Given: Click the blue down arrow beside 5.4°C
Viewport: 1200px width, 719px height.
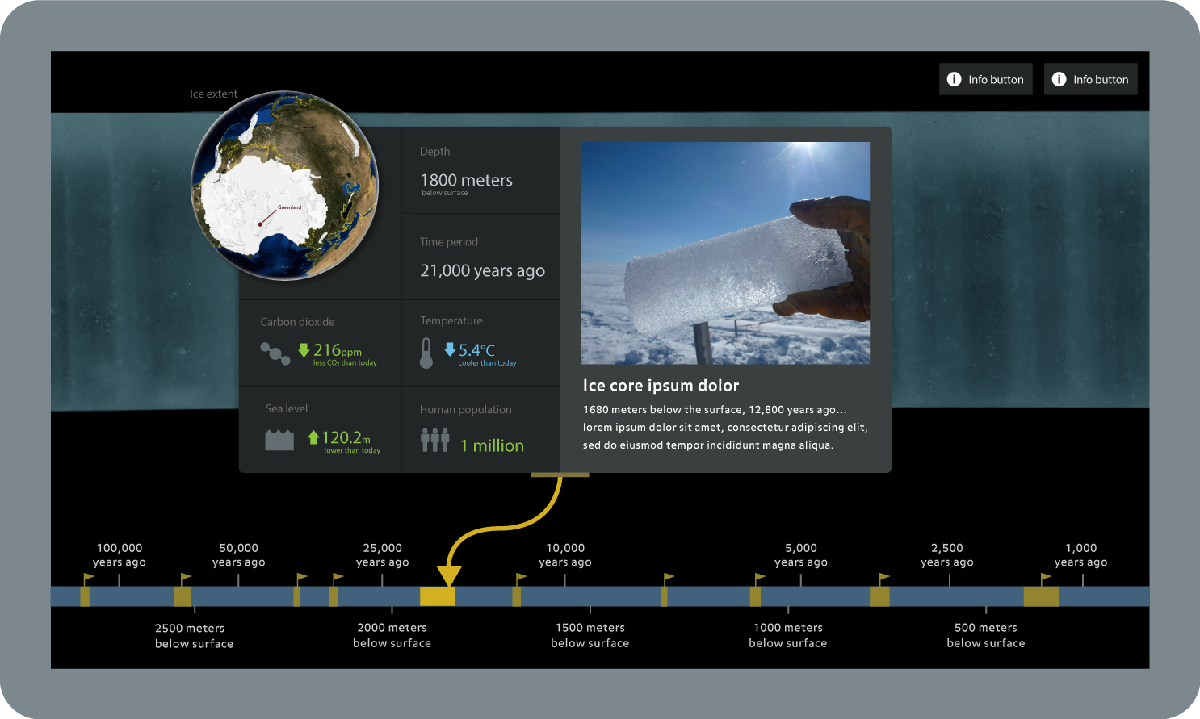Looking at the screenshot, I should 450,349.
